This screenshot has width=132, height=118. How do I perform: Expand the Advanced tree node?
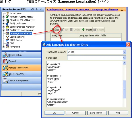(3, 47)
